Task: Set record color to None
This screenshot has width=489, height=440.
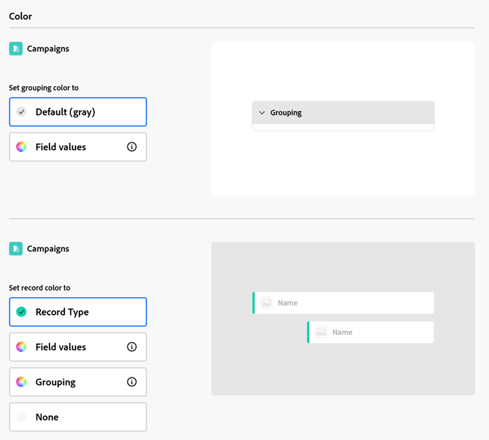Action: 78,417
